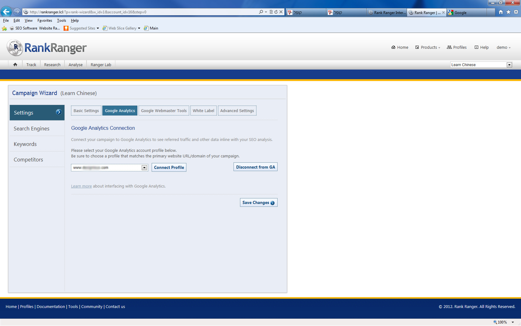
Task: Open the footer Community link
Action: tap(92, 307)
